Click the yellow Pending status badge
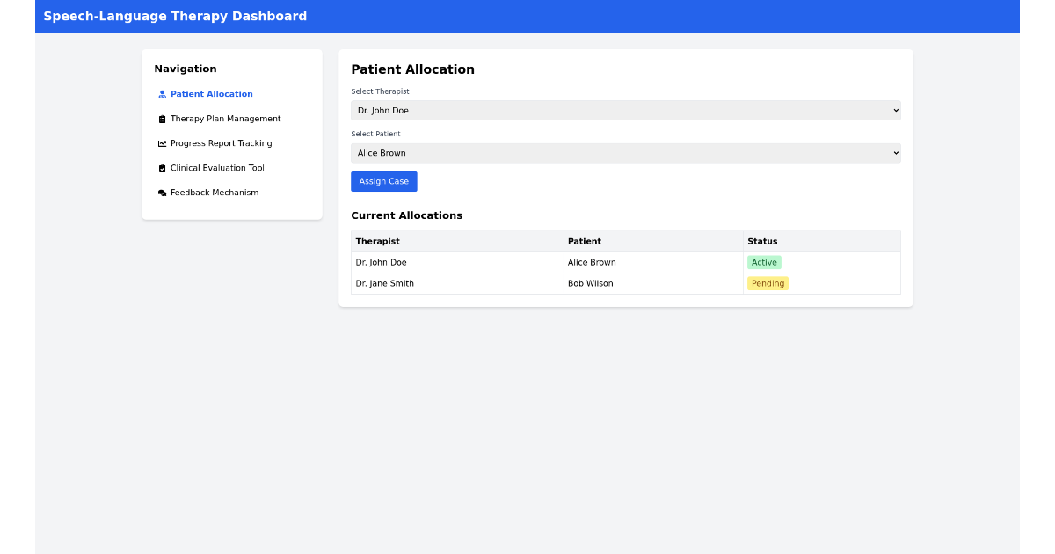Image resolution: width=1055 pixels, height=554 pixels. 767,283
